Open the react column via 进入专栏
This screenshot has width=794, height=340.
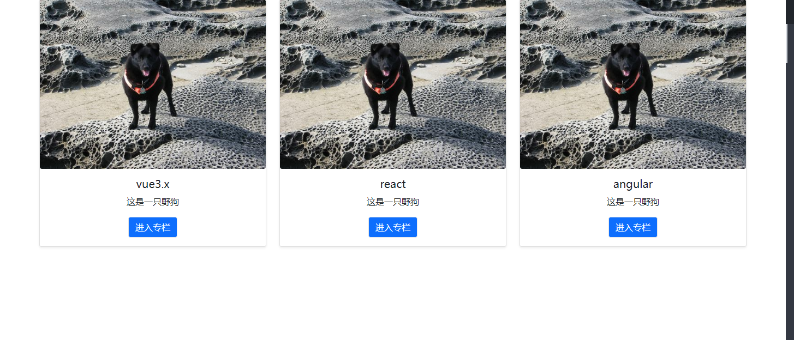393,227
